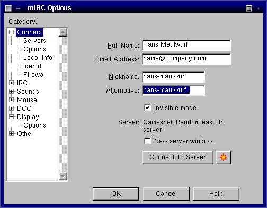Image resolution: width=267 pixels, height=208 pixels.
Task: Select the IRC category label
Action: click(x=22, y=83)
